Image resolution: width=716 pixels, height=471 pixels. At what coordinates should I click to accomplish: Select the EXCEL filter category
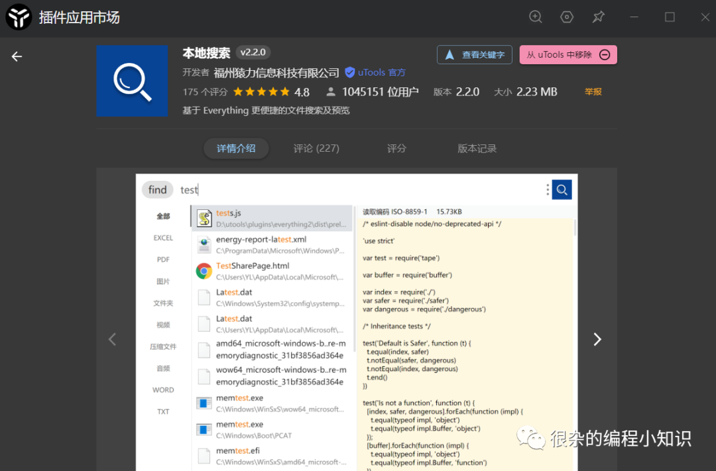[x=163, y=238]
